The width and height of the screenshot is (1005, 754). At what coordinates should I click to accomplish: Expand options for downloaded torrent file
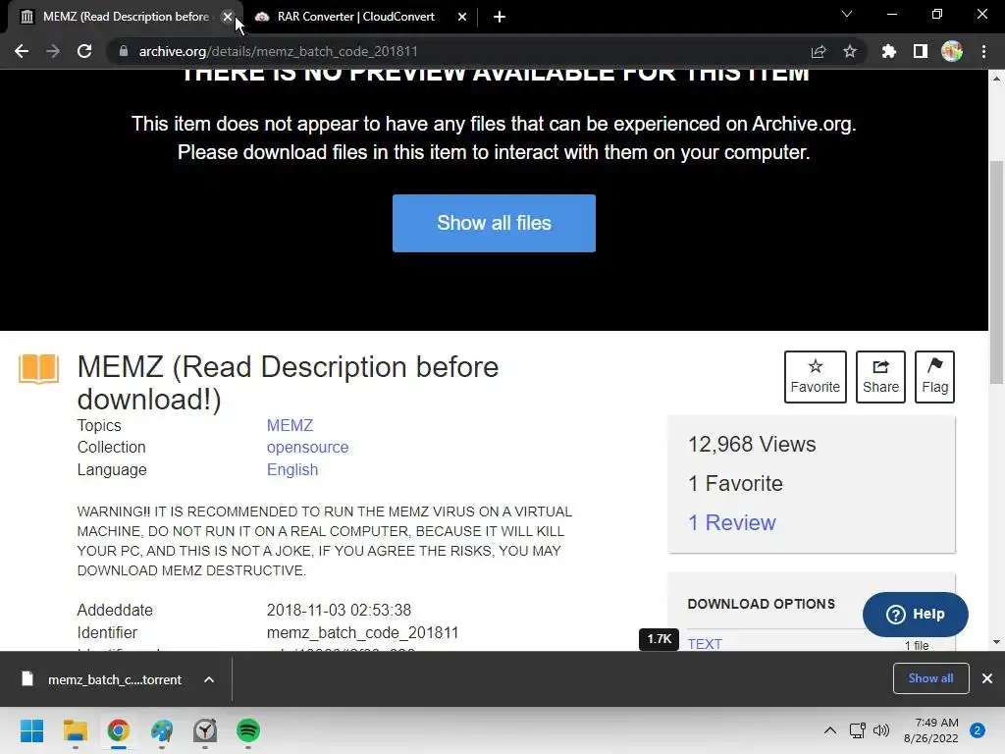(x=209, y=679)
